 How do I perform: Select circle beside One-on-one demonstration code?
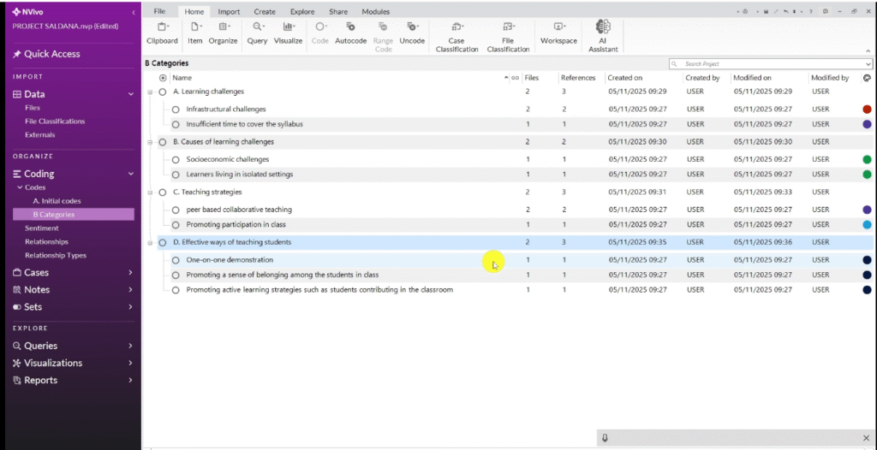pyautogui.click(x=176, y=260)
